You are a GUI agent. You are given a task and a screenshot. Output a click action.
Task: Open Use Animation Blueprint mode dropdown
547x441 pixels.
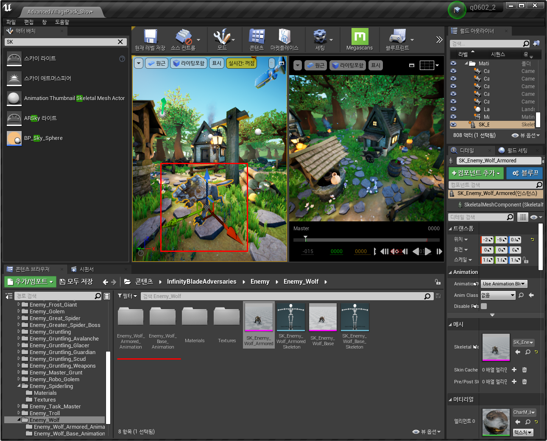tap(504, 284)
